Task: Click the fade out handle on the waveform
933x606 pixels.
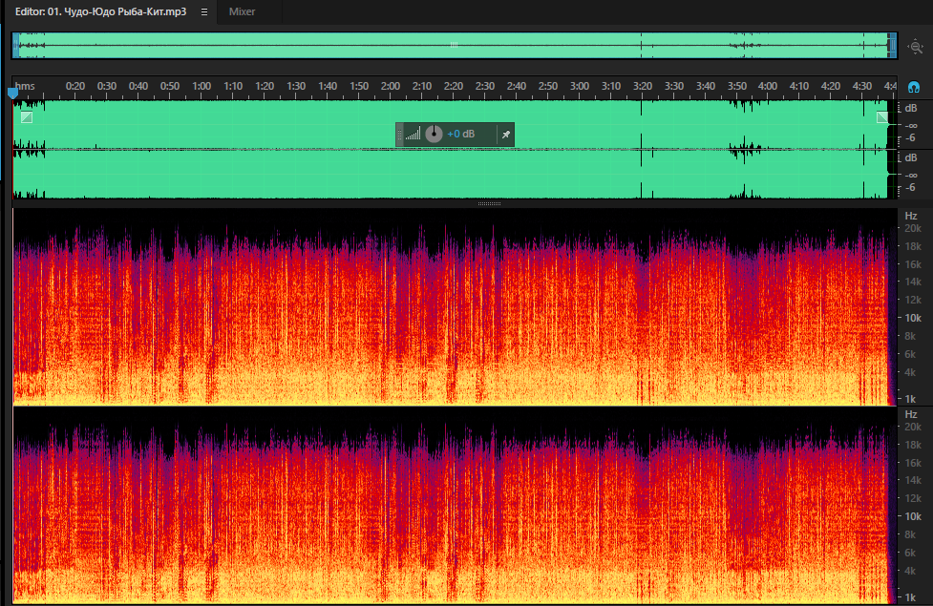Action: [x=881, y=117]
